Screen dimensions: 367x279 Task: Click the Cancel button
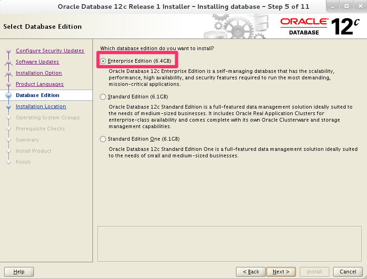tap(348, 272)
